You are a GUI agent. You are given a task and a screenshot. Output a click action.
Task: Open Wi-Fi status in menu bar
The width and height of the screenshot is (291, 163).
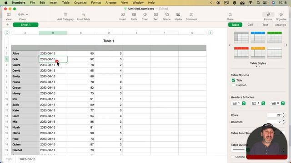(251, 3)
